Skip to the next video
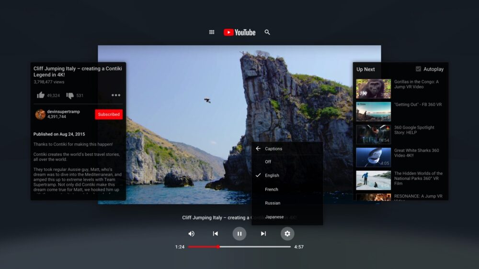479x269 pixels. pos(263,234)
